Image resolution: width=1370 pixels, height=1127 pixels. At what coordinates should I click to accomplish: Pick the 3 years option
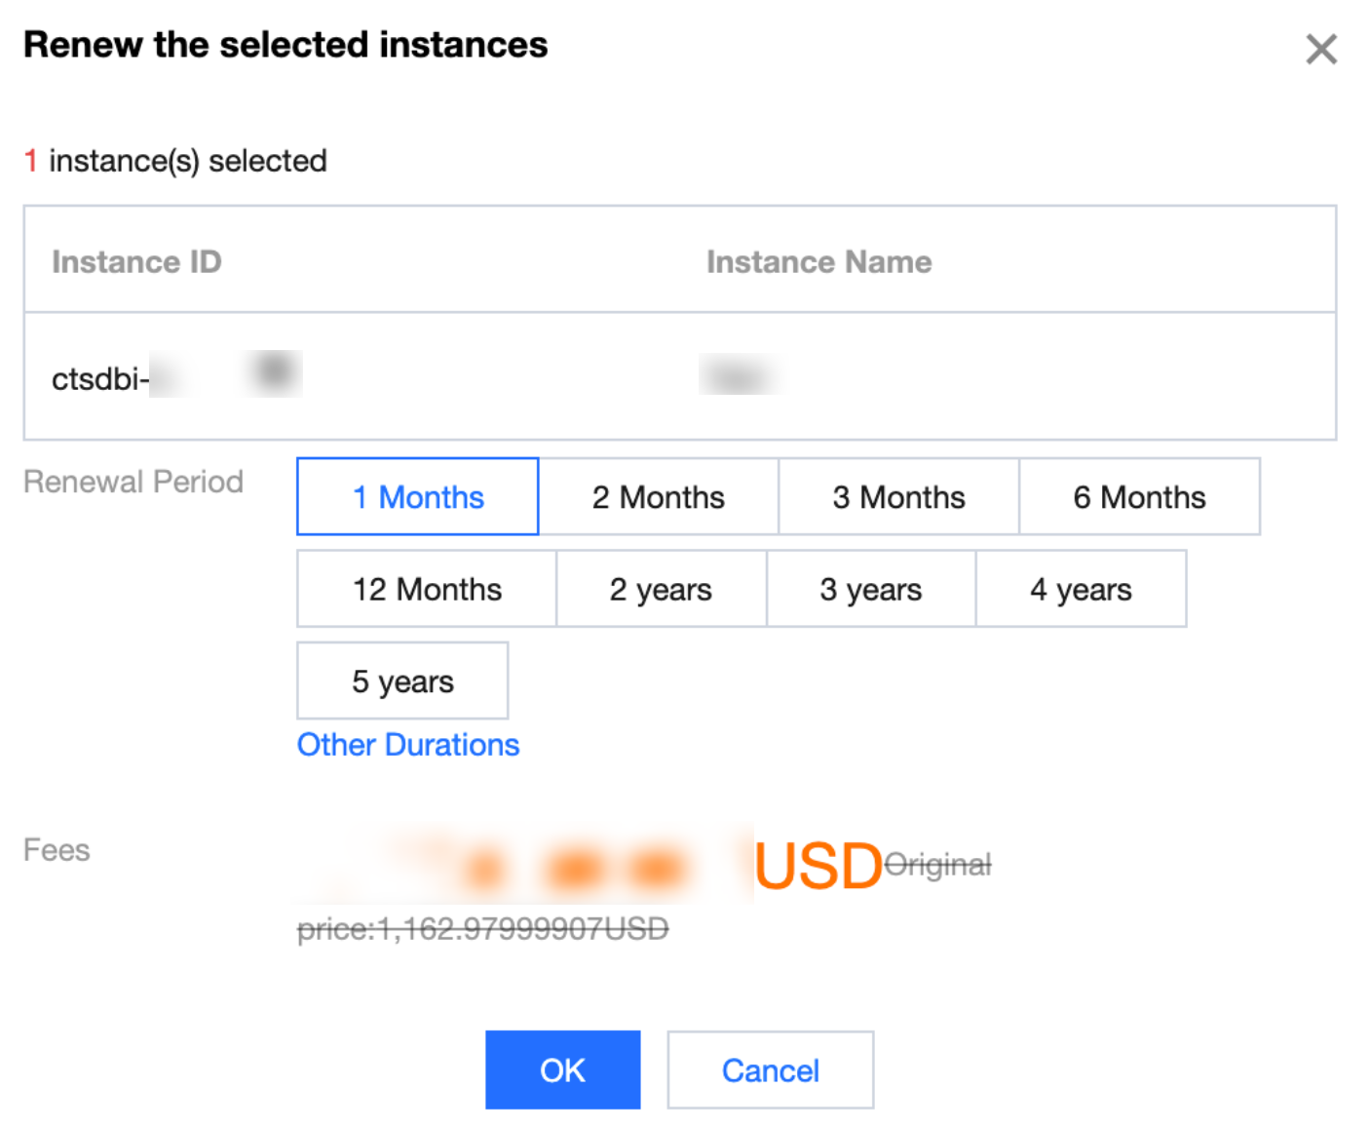[x=870, y=589]
